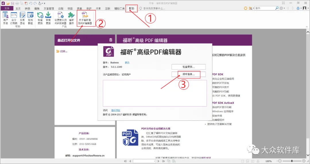Open the page number dropdown in status bar
The width and height of the screenshot is (310, 164).
coord(154,161)
